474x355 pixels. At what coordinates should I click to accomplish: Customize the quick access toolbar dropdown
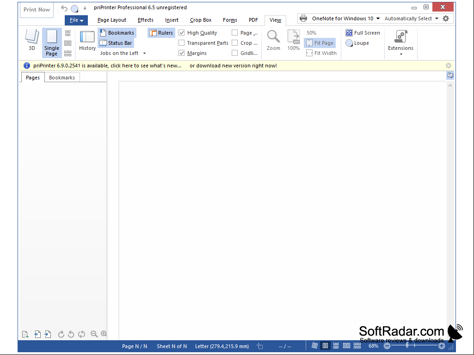[85, 8]
